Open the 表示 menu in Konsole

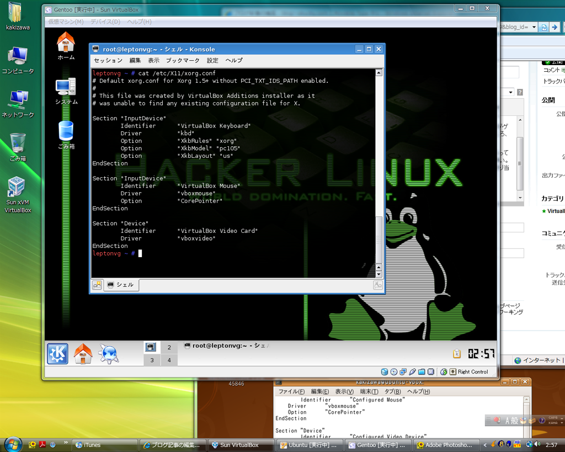153,60
